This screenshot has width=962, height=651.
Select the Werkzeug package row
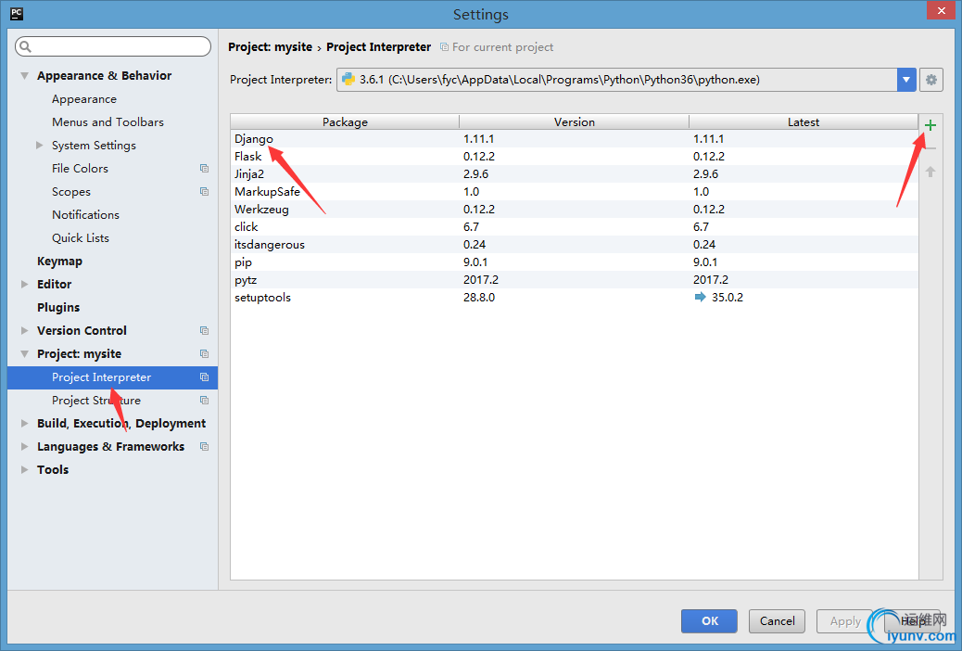pyautogui.click(x=575, y=210)
